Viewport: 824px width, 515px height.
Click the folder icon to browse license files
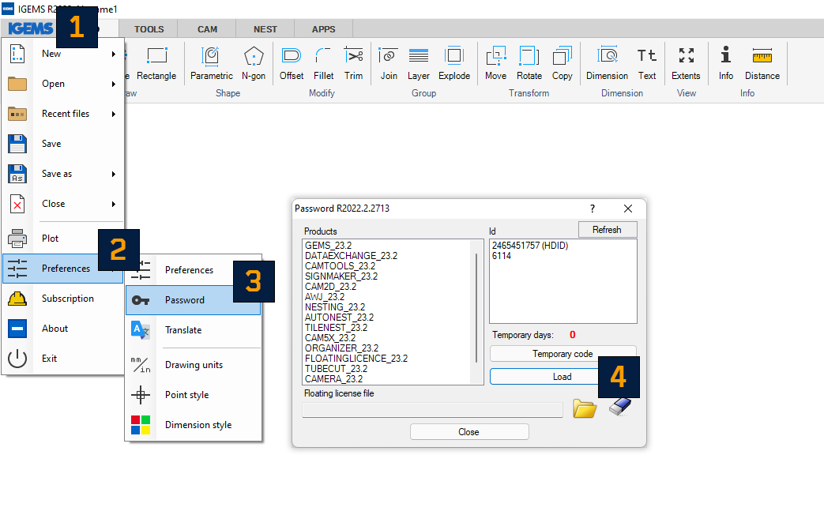tap(584, 408)
